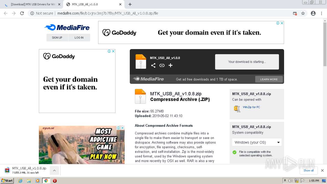The width and height of the screenshot is (327, 184).
Task: Click Chrome icon in taskbar
Action: 46,181
